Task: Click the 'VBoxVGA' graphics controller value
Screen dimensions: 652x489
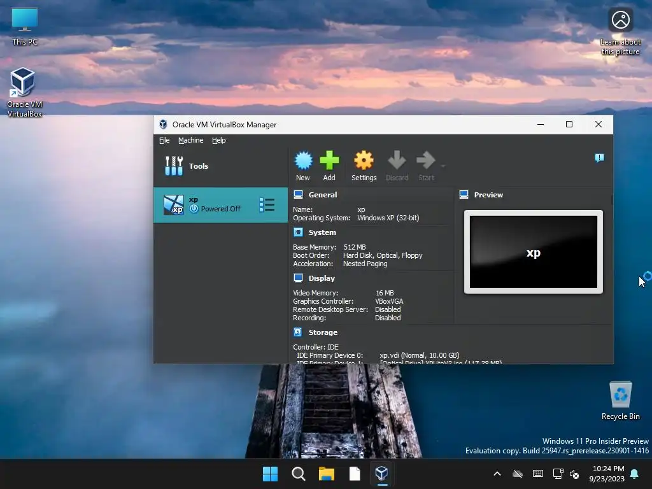Action: (x=389, y=301)
